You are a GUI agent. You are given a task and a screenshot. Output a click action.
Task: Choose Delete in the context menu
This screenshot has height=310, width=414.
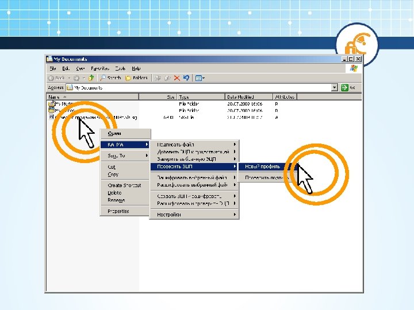[x=125, y=193]
